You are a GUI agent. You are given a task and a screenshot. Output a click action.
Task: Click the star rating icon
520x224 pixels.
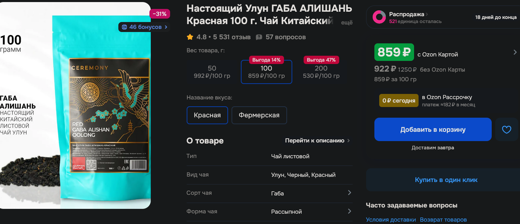(190, 37)
